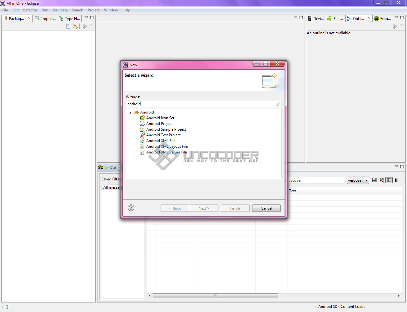Open the Edit menu

coord(16,10)
